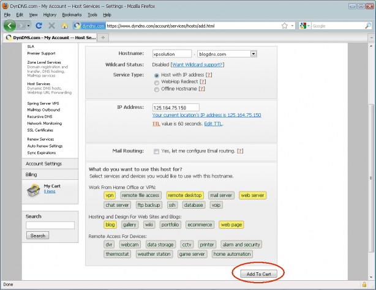The height and width of the screenshot is (290, 376).
Task: Expand the back history dropdown arrow
Action: (28, 26)
